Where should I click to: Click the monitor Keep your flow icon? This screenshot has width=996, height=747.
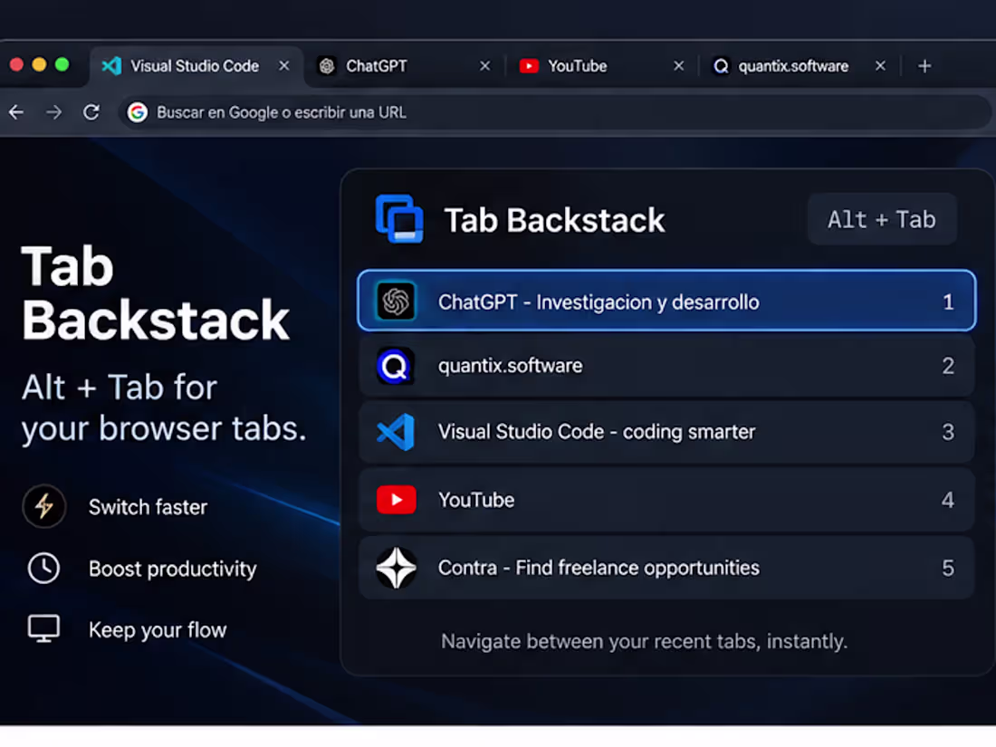pyautogui.click(x=43, y=628)
